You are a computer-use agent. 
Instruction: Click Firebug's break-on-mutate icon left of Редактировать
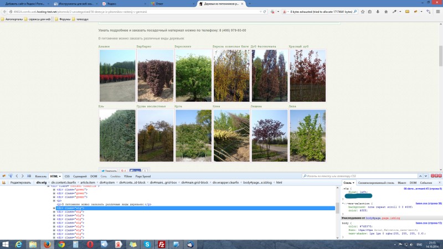(4, 183)
